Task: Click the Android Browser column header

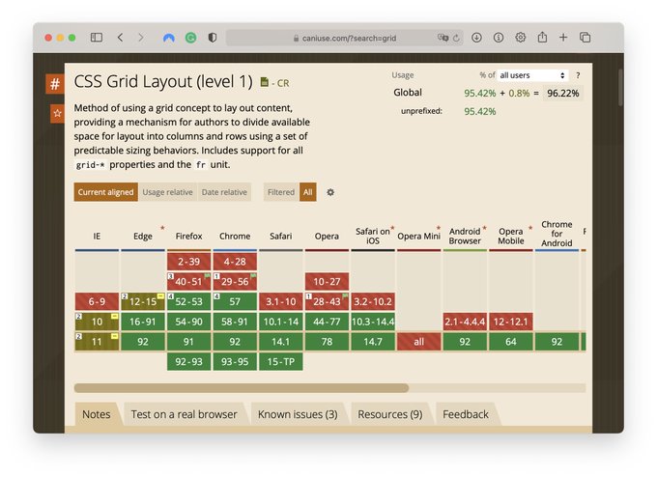Action: tap(465, 236)
